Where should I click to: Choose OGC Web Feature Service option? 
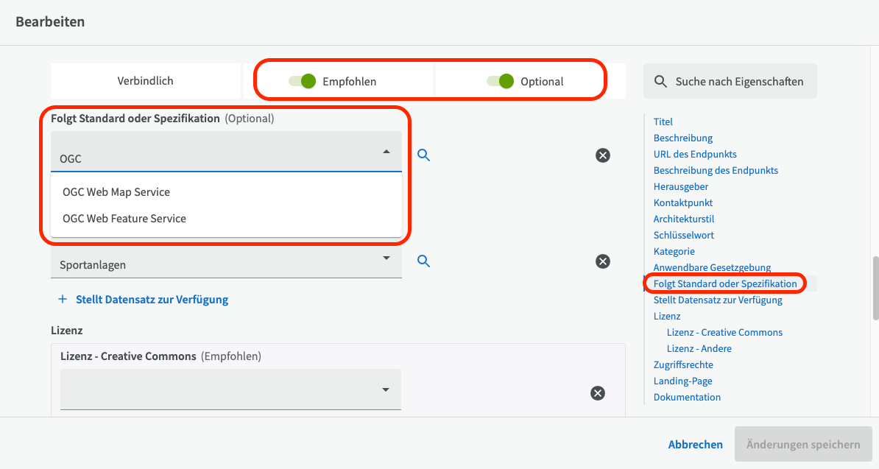coord(124,219)
